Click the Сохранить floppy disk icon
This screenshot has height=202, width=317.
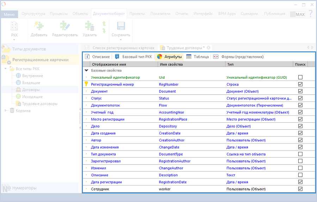tap(121, 26)
